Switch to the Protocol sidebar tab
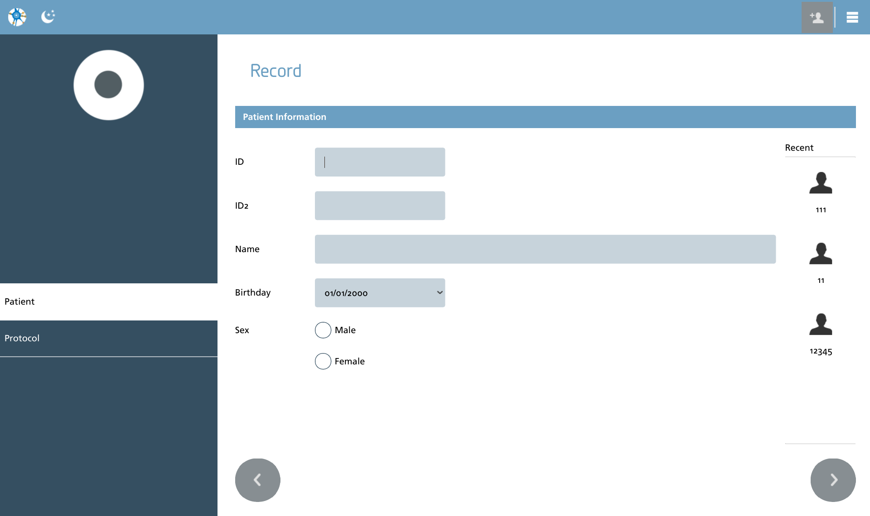870x516 pixels. (109, 338)
